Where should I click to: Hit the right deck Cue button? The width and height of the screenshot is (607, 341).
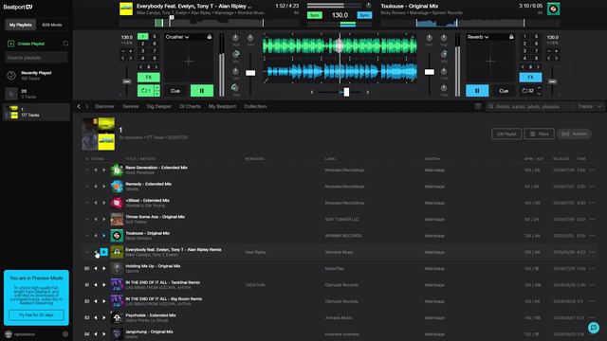pyautogui.click(x=504, y=91)
